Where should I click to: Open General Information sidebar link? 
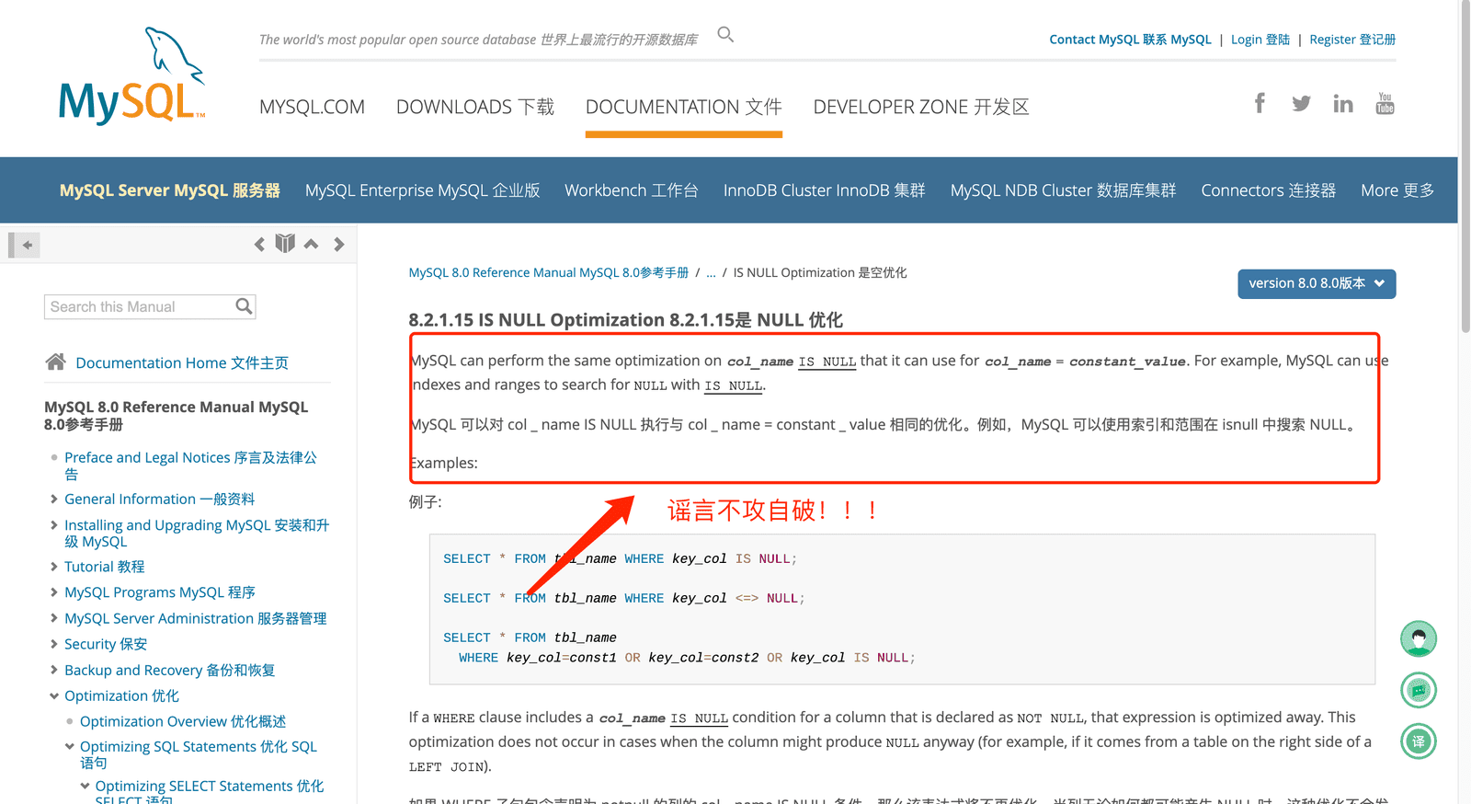tap(160, 499)
